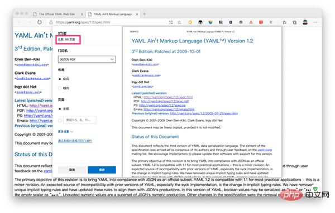Click 'Clark Evans' name on background page

pos(25,73)
